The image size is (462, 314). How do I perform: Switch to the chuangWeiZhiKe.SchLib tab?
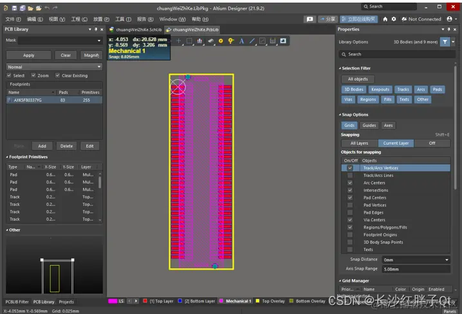pos(136,30)
